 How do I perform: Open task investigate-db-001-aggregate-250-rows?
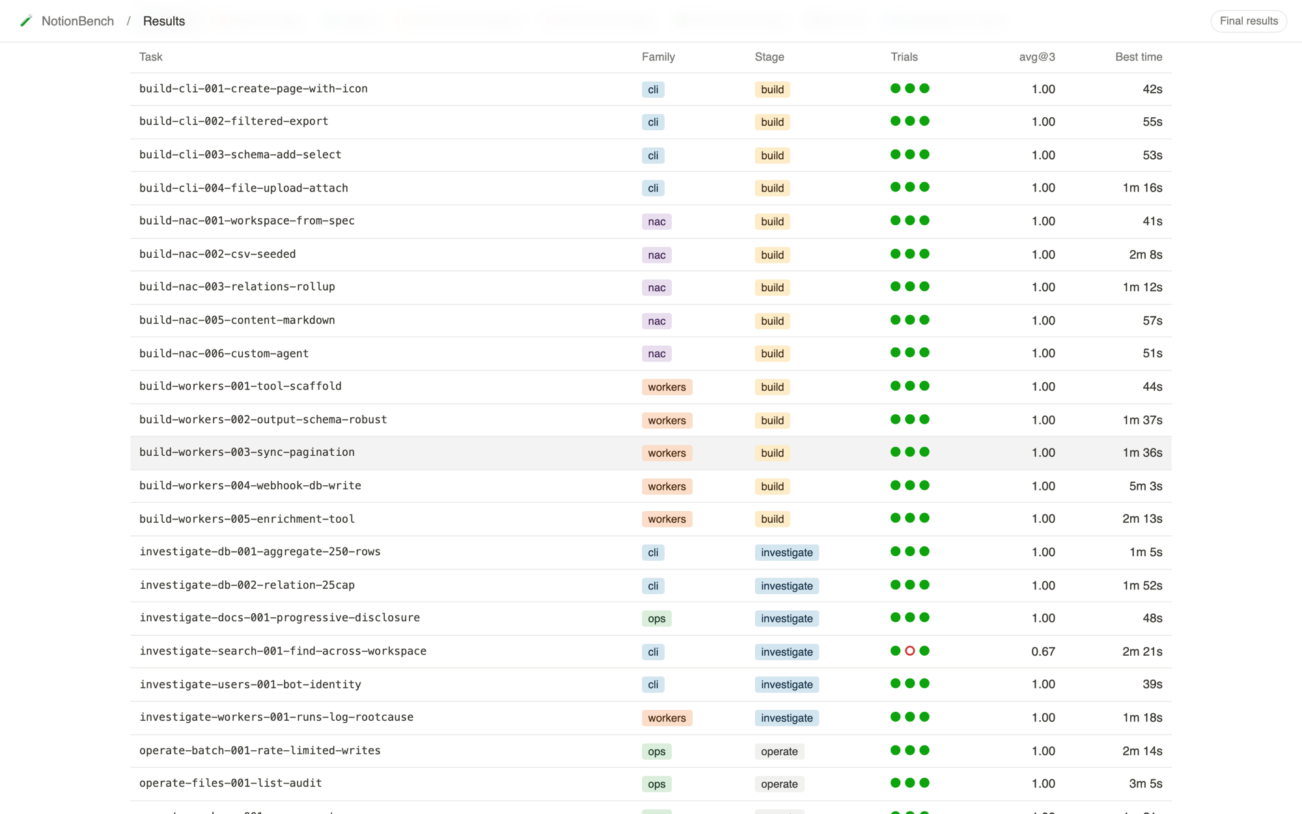point(260,552)
